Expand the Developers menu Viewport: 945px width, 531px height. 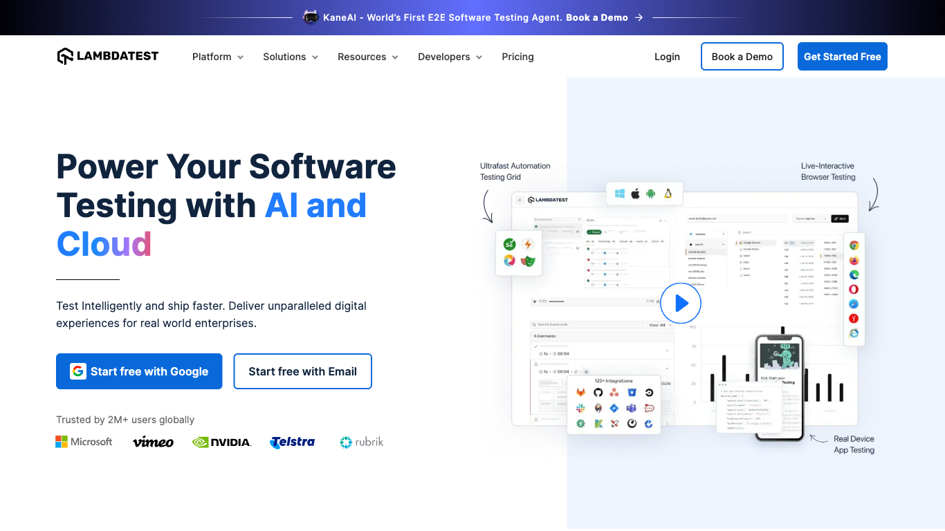tap(450, 57)
